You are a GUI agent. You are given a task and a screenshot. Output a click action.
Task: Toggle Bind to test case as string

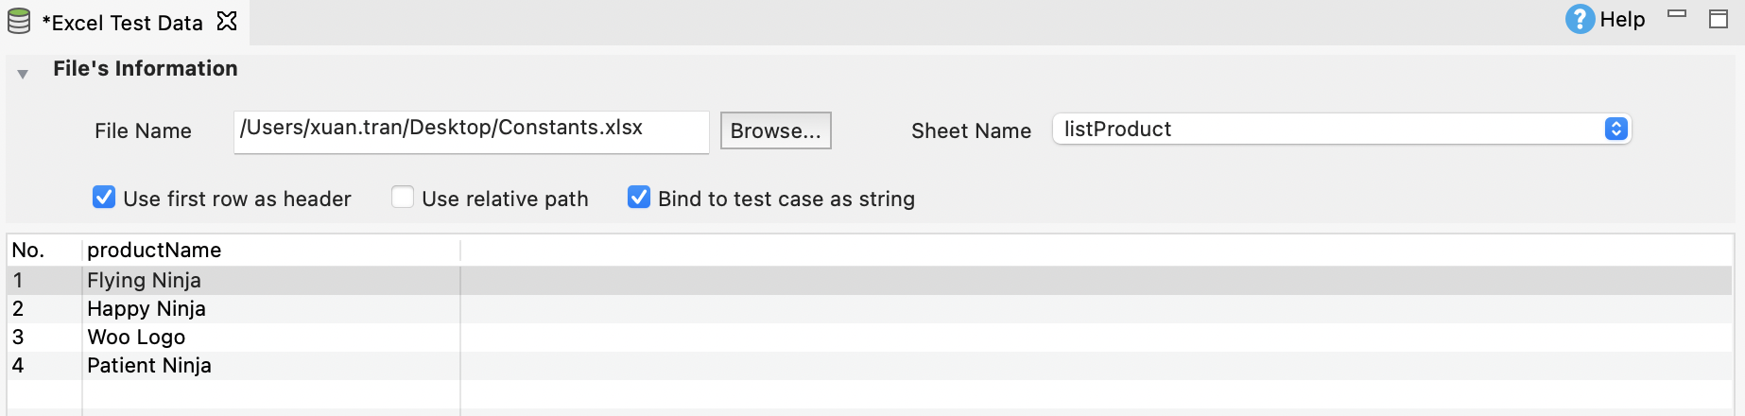(639, 198)
